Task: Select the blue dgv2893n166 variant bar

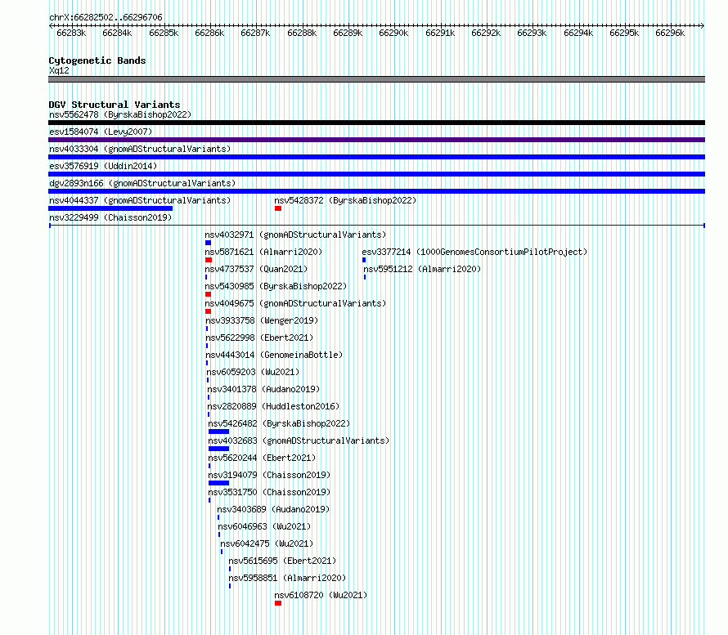Action: (x=376, y=191)
